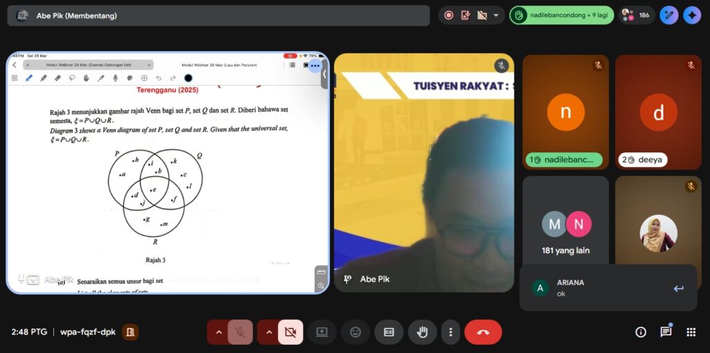Reply to ARIANA's chat message arrow
This screenshot has width=710, height=353.
[x=678, y=289]
